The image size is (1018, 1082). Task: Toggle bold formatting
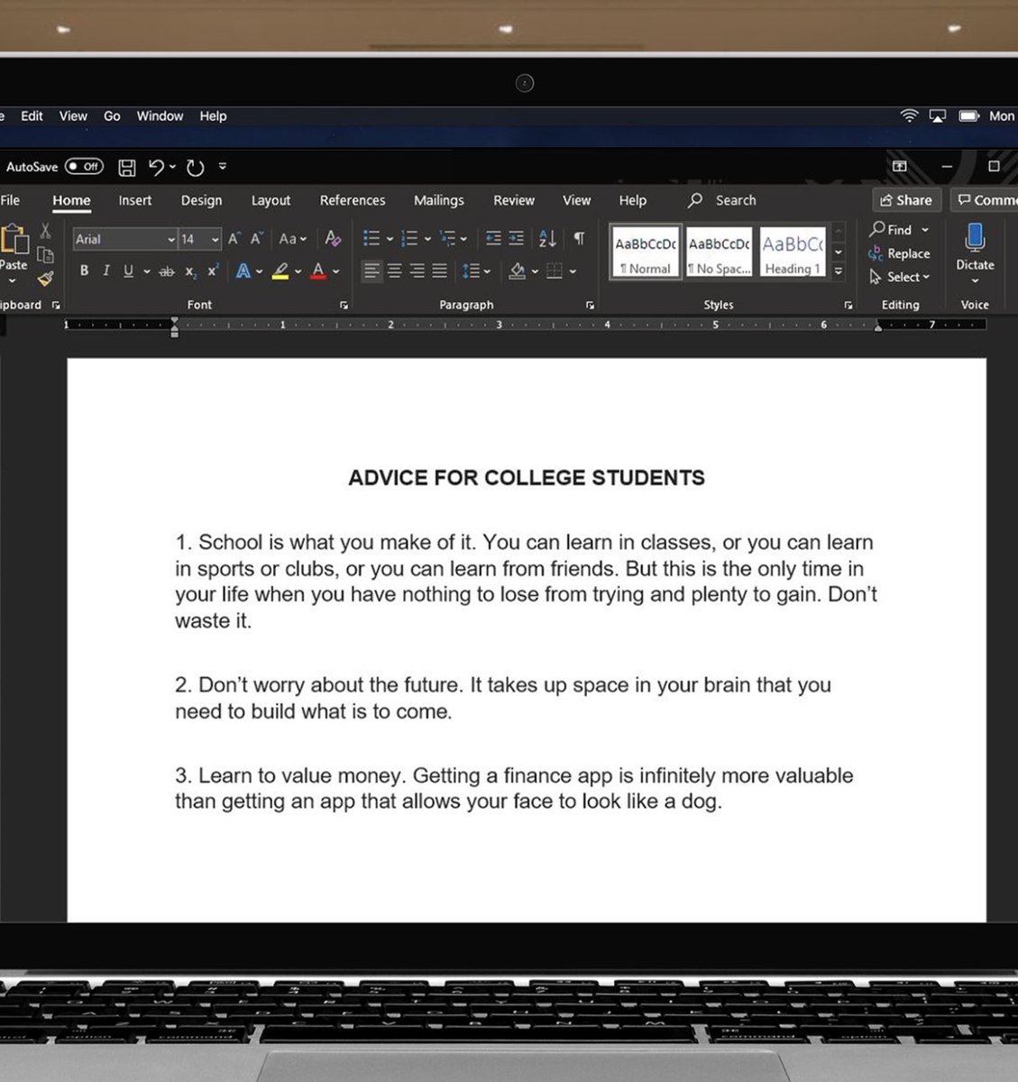coord(84,270)
